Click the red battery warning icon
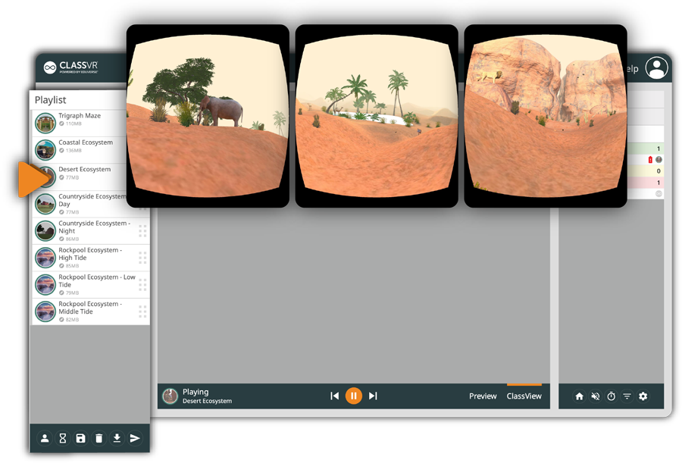The height and width of the screenshot is (463, 682). coord(650,160)
